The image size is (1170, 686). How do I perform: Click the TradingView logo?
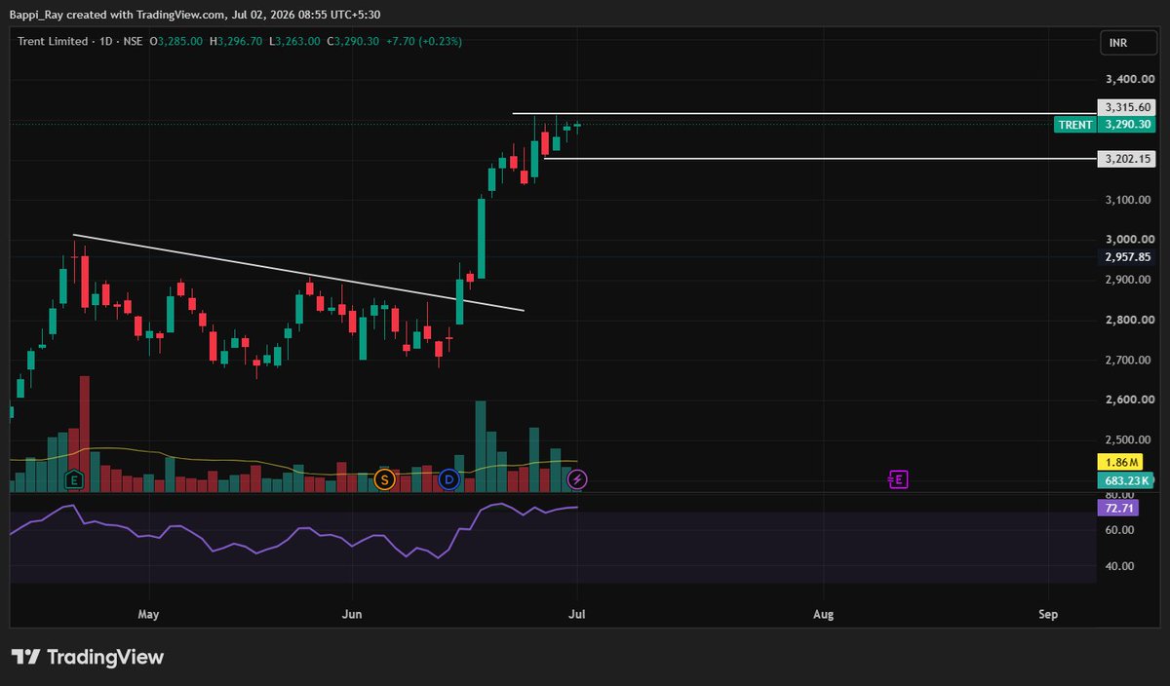tap(88, 657)
